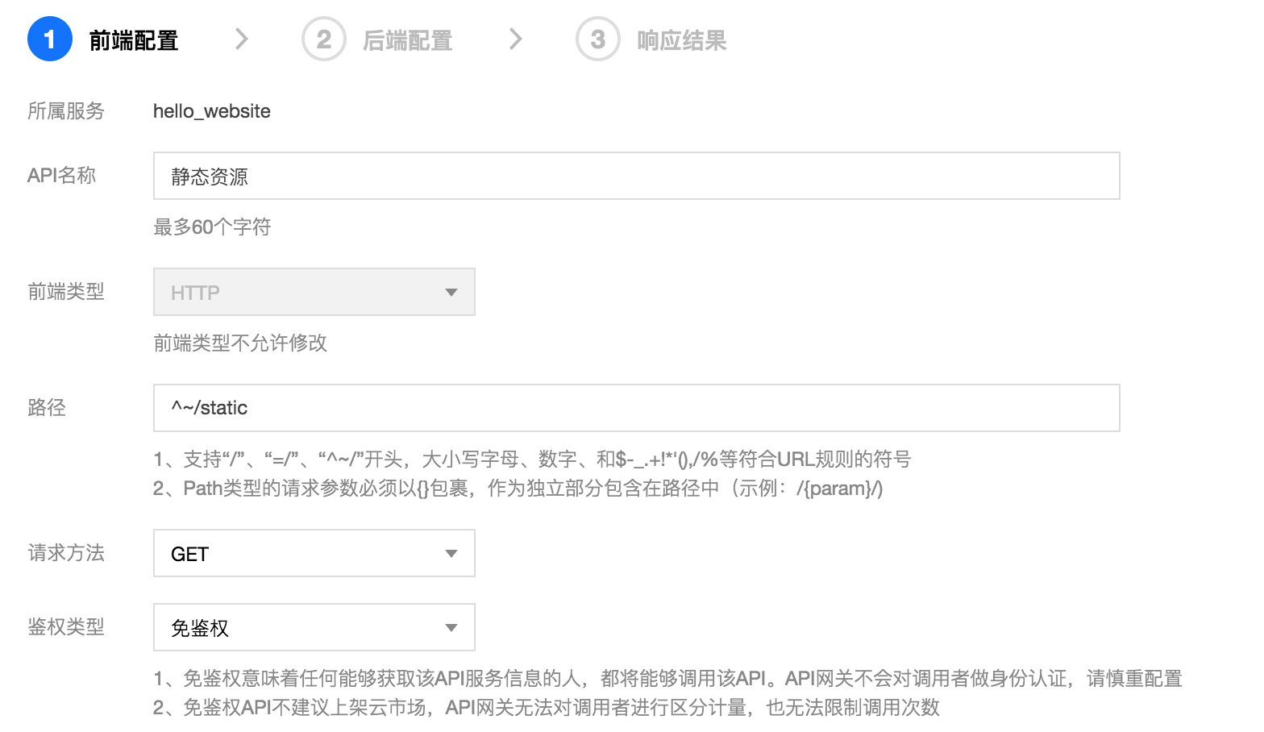Focus the API名称 field containing 静态资源

tap(636, 176)
